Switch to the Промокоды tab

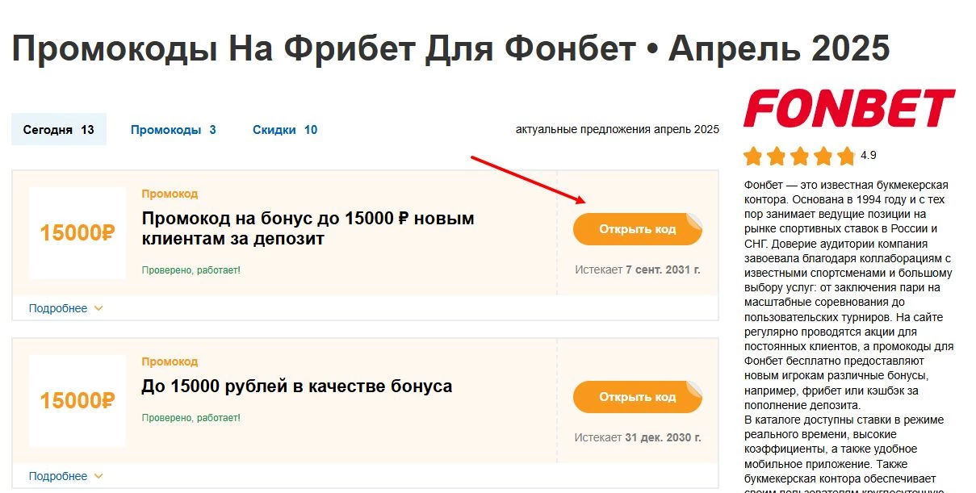click(x=172, y=129)
